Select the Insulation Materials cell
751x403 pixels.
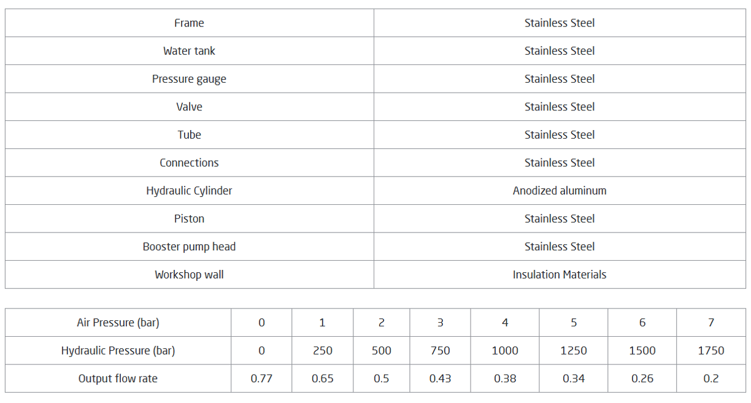tap(560, 275)
